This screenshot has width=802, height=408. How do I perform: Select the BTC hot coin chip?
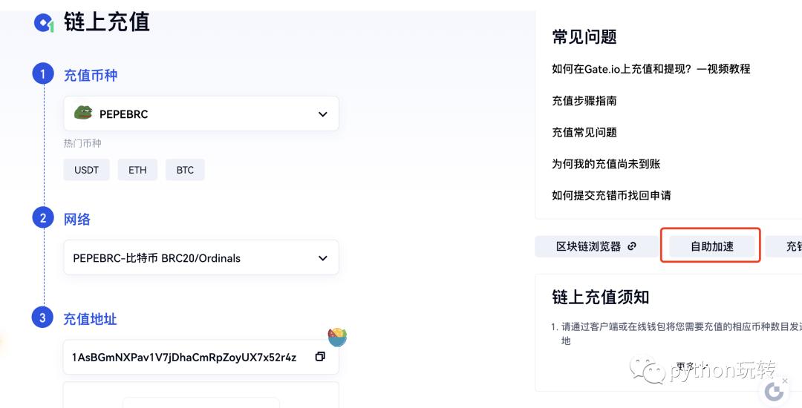pyautogui.click(x=185, y=170)
